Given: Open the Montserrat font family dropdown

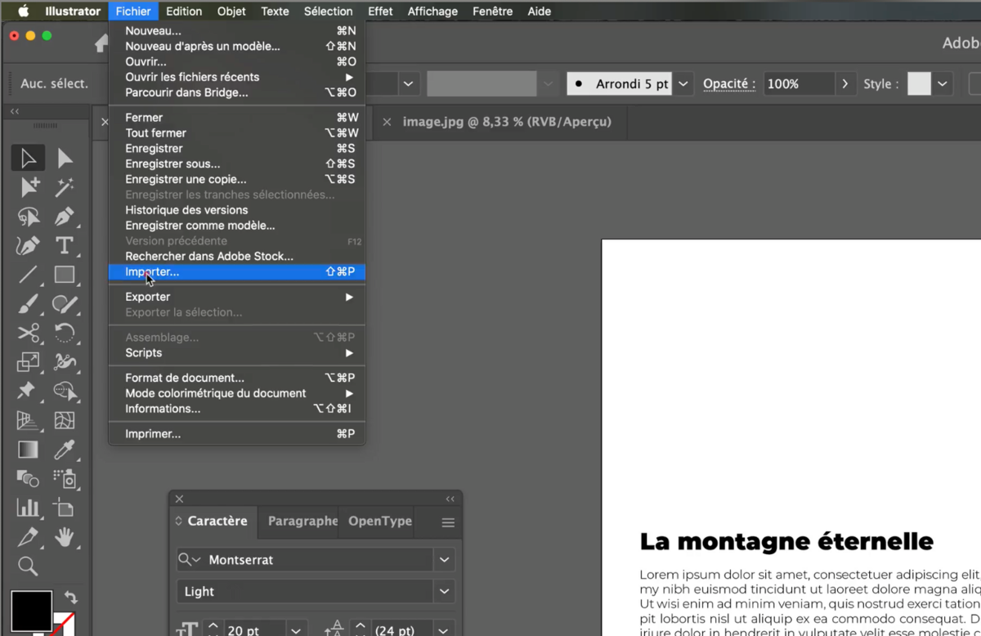Looking at the screenshot, I should (445, 560).
